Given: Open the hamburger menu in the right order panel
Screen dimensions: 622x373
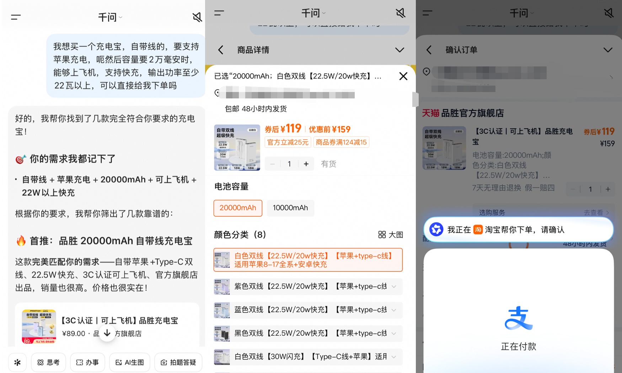Looking at the screenshot, I should 428,13.
